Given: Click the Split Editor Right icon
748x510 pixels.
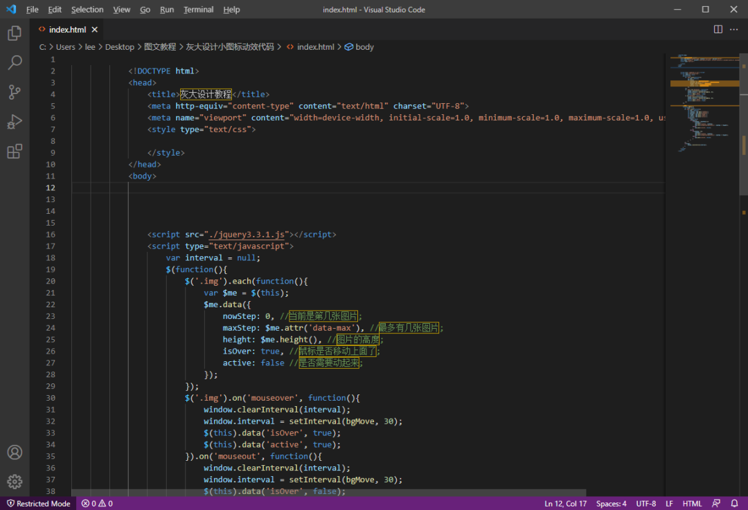Looking at the screenshot, I should 718,30.
